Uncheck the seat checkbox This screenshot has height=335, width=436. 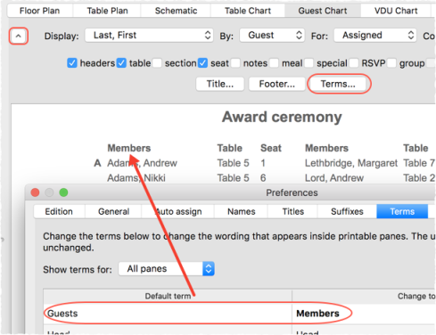click(x=202, y=63)
